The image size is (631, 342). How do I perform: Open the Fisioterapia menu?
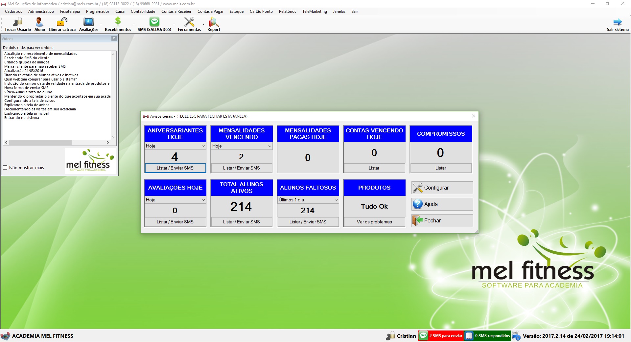tap(70, 11)
